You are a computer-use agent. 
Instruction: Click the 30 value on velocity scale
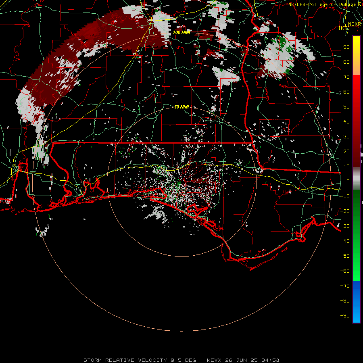click(346, 137)
